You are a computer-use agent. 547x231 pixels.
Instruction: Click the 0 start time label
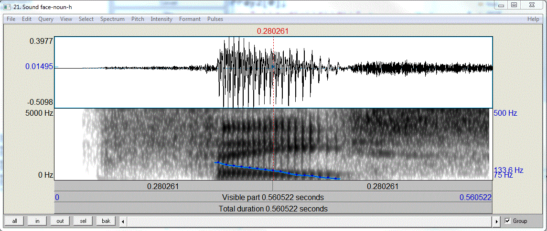57,198
